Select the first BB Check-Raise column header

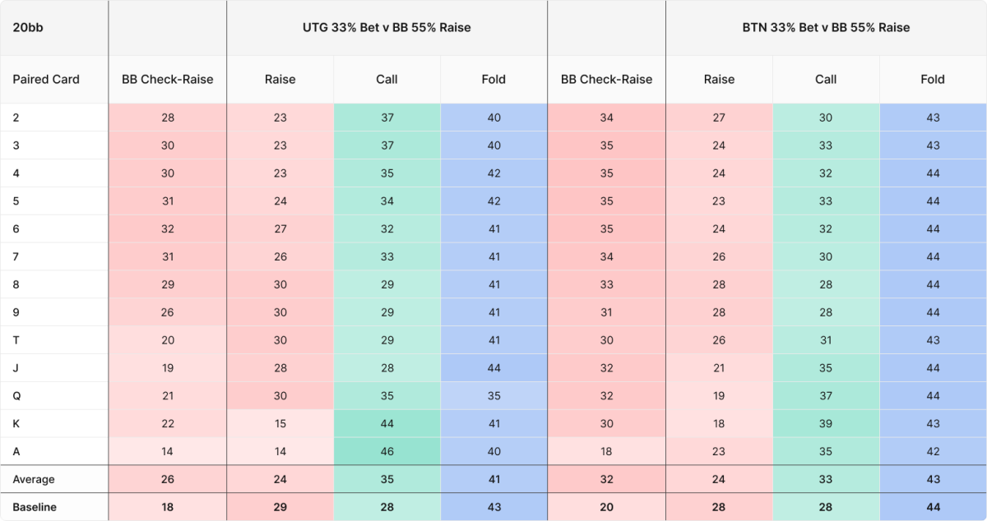click(x=168, y=80)
